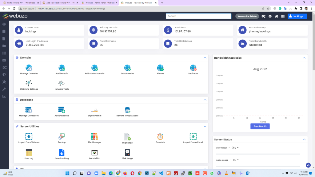Open the Subdomains tool
This screenshot has height=177, width=315.
click(x=127, y=70)
